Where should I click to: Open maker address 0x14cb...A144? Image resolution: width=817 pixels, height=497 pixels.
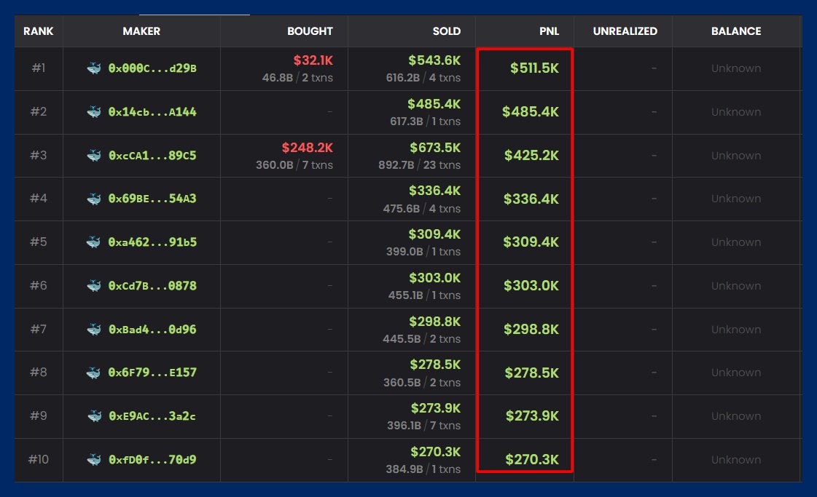pos(152,112)
